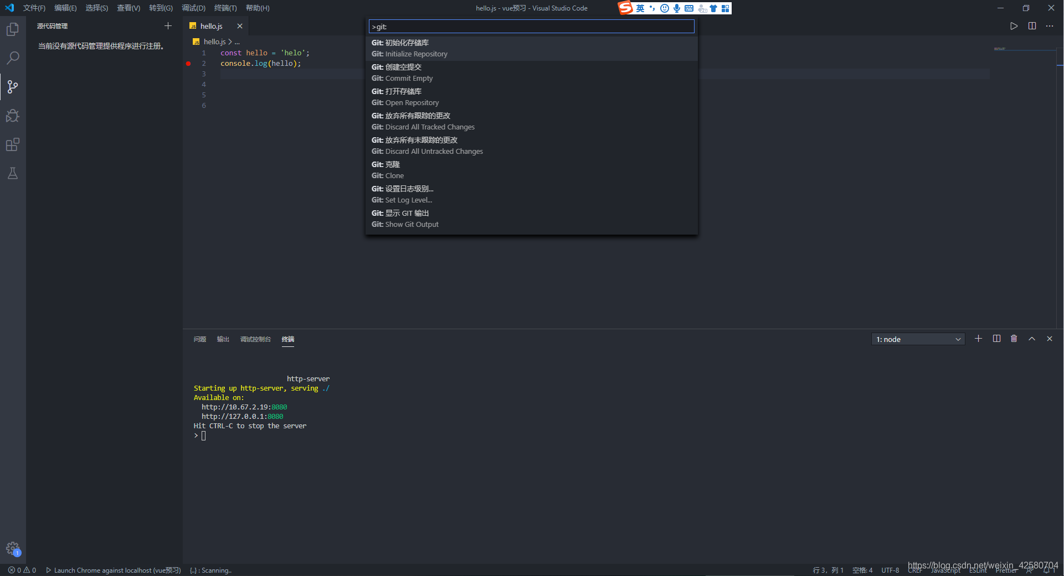Run Git: Show Git Output command
Image resolution: width=1064 pixels, height=576 pixels.
pos(531,219)
